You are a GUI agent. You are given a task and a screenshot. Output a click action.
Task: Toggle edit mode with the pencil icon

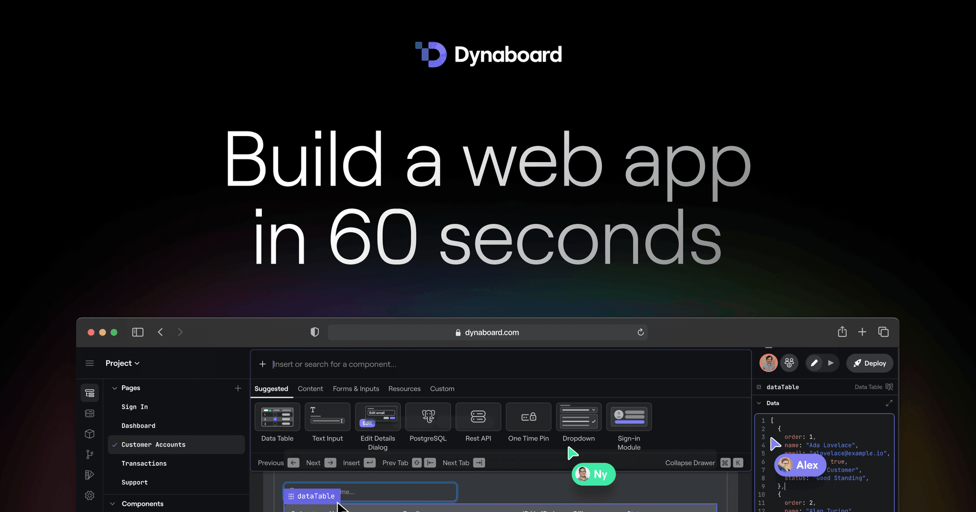point(814,363)
